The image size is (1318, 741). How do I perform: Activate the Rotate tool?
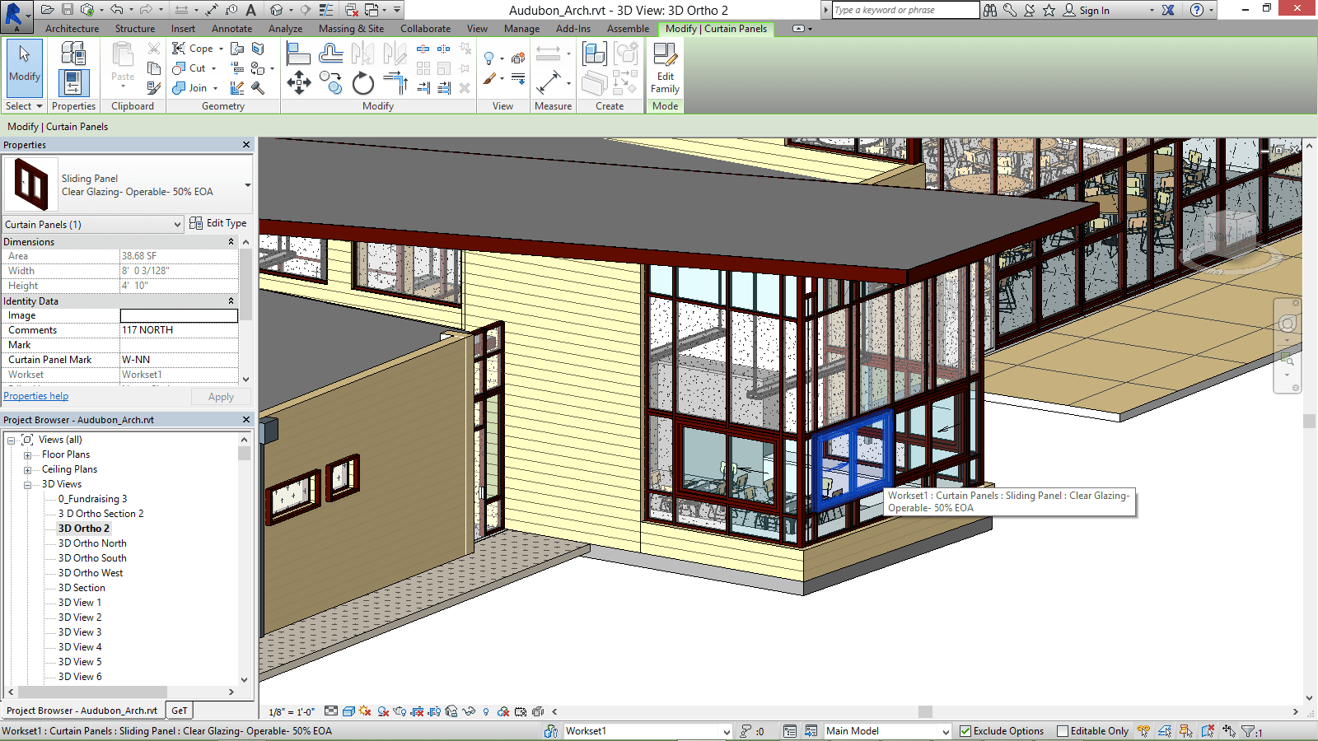click(x=362, y=82)
